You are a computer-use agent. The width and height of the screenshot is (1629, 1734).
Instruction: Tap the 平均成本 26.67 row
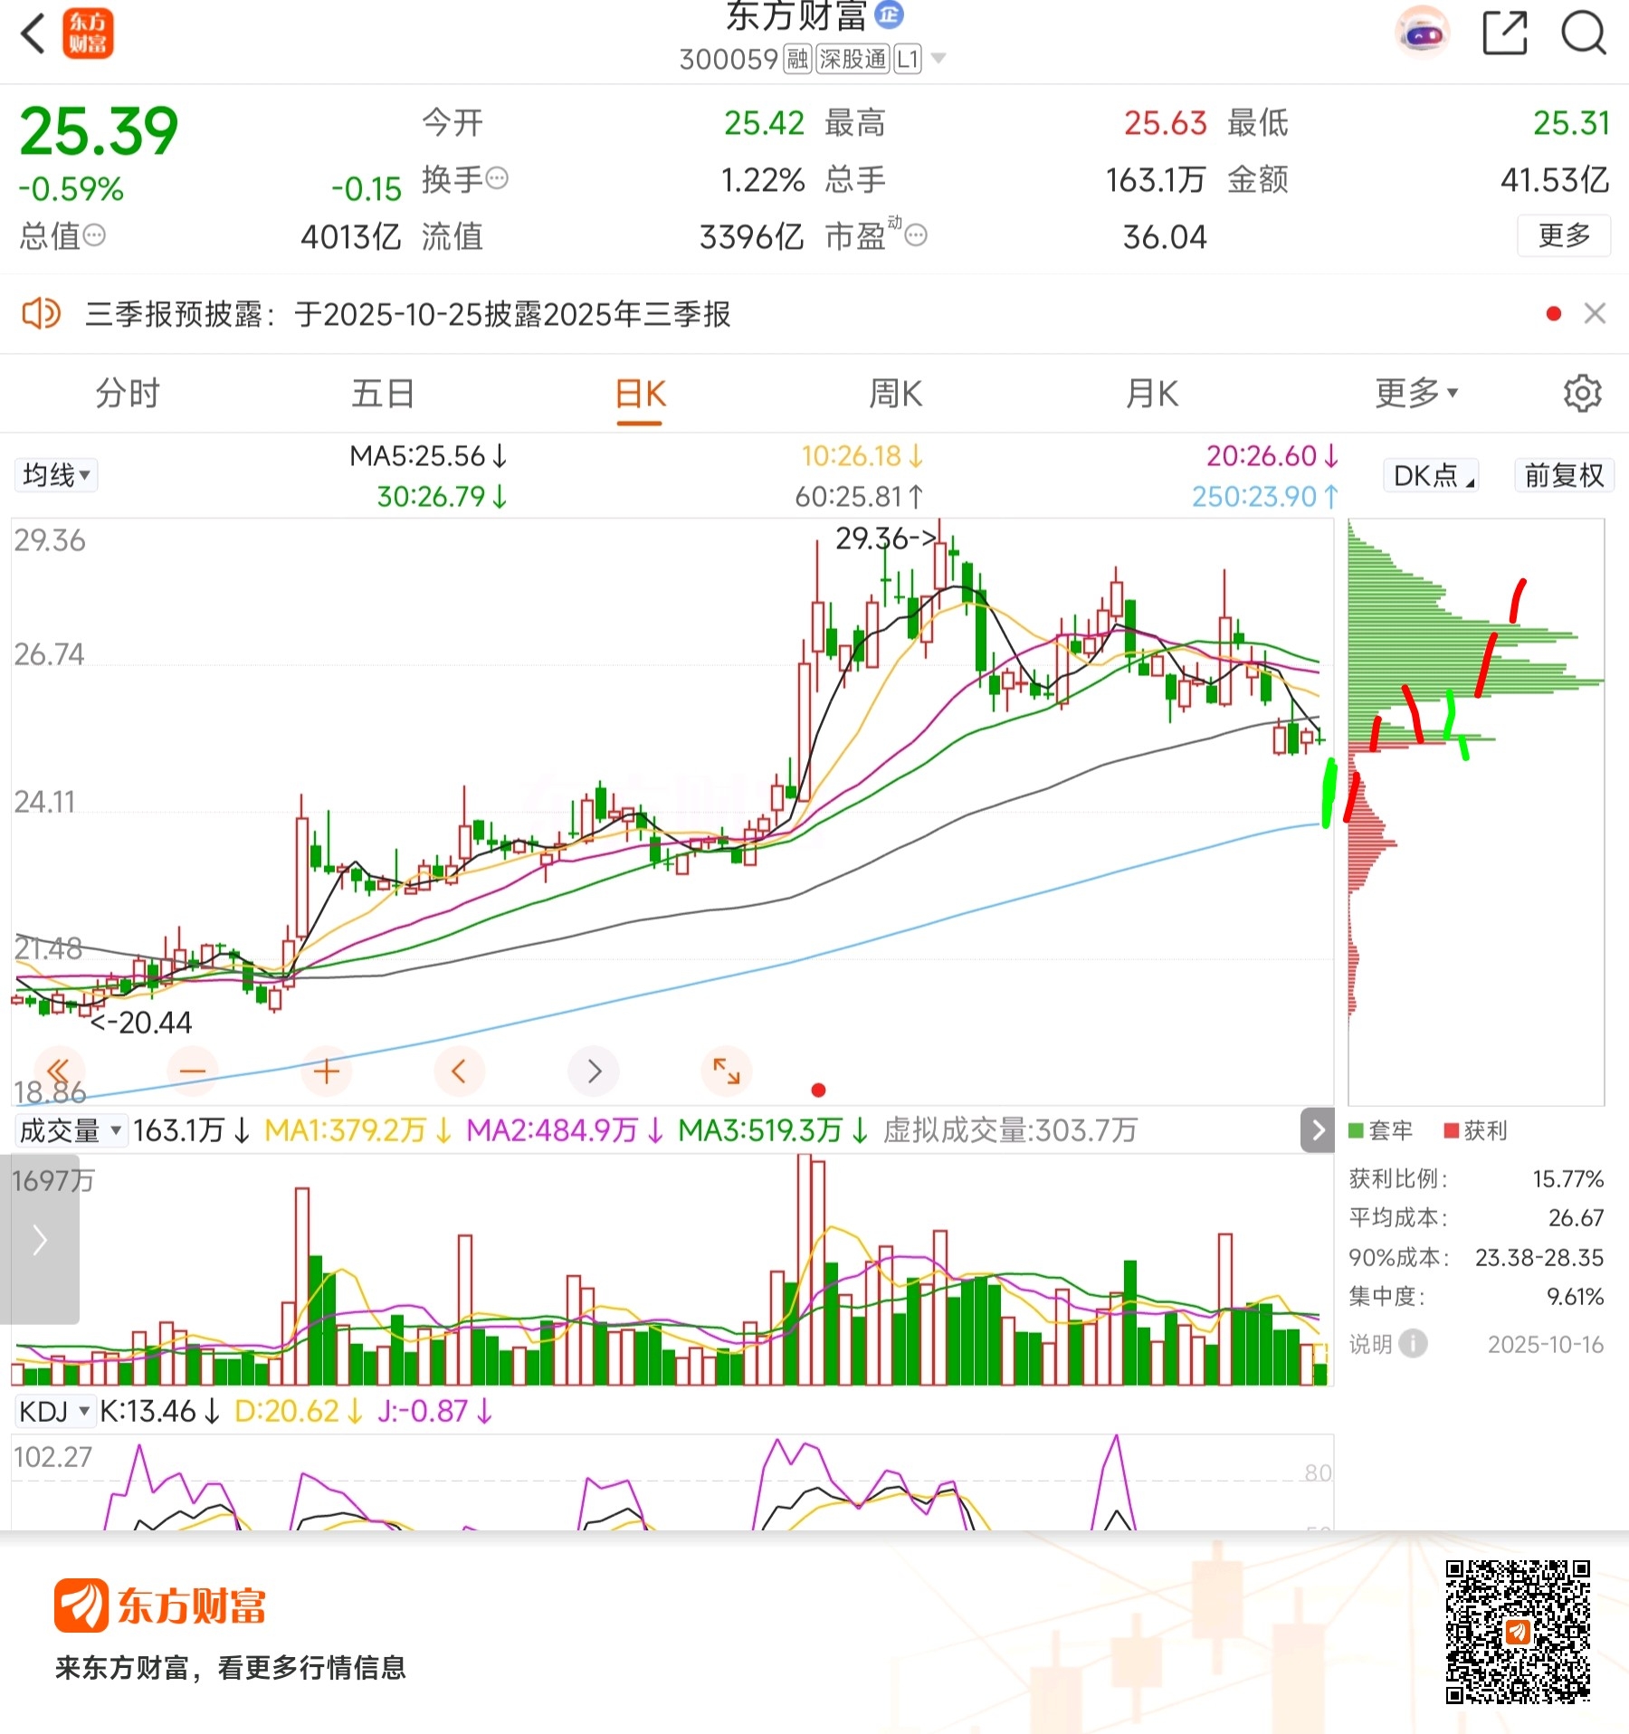click(x=1475, y=1217)
